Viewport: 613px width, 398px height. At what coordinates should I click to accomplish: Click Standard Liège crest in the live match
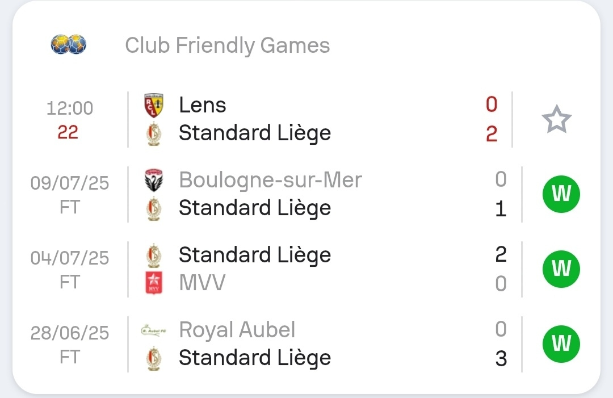154,134
